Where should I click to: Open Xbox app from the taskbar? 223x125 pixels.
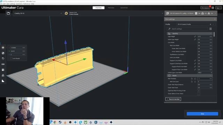85,122
